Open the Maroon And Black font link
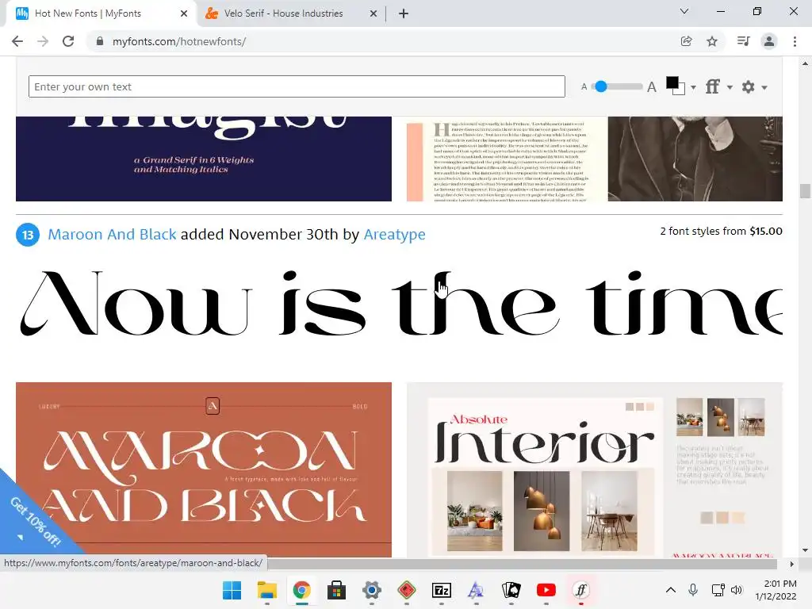The image size is (812, 609). pos(112,235)
